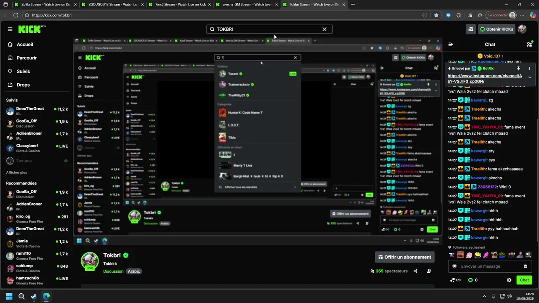Open the emoji picker in chat input

526,266
